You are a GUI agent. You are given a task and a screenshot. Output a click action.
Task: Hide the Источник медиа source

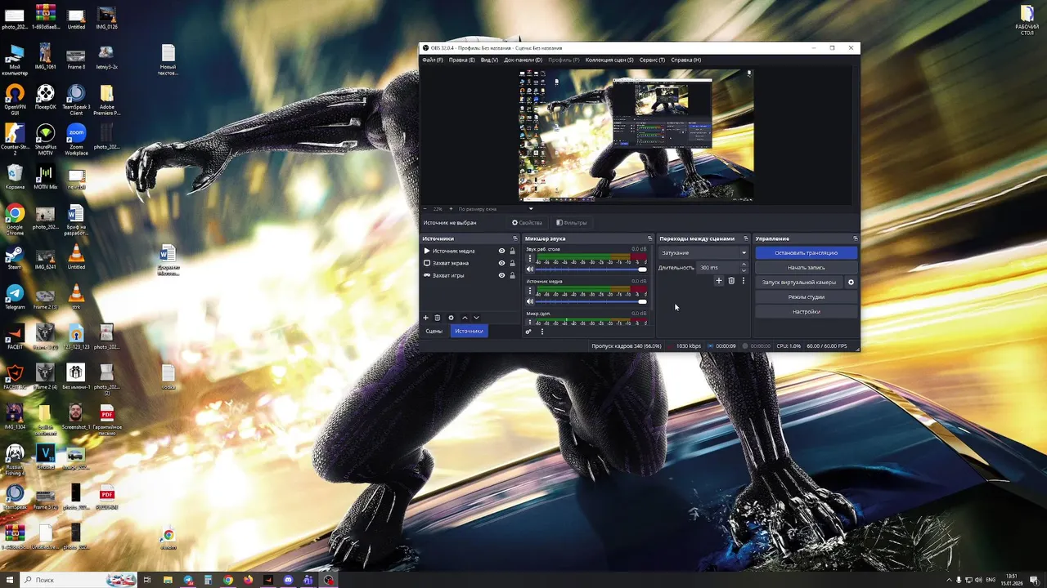[501, 251]
